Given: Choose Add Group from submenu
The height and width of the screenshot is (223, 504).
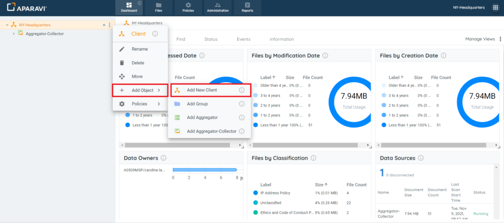Looking at the screenshot, I should 197,104.
